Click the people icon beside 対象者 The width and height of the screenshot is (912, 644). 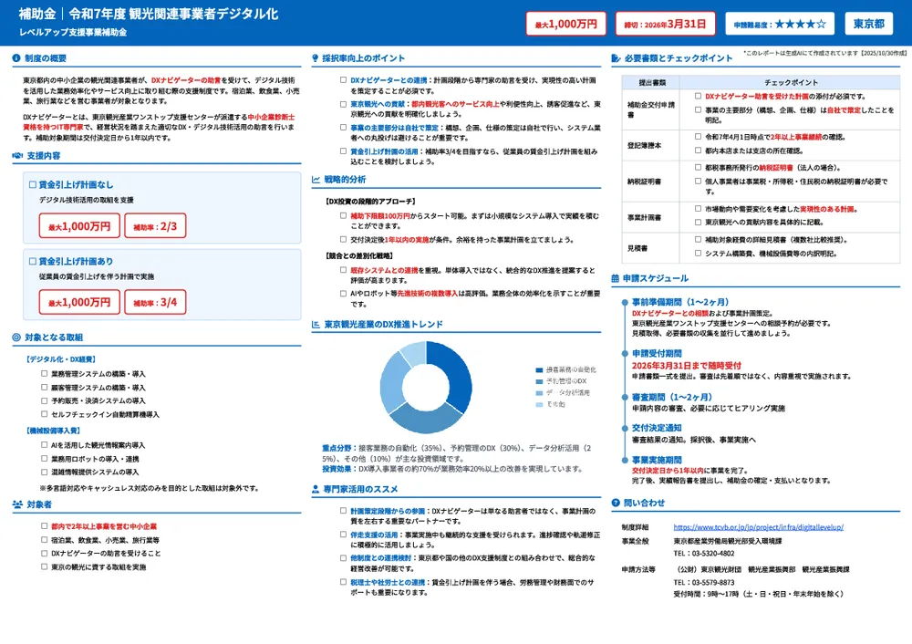pyautogui.click(x=17, y=504)
